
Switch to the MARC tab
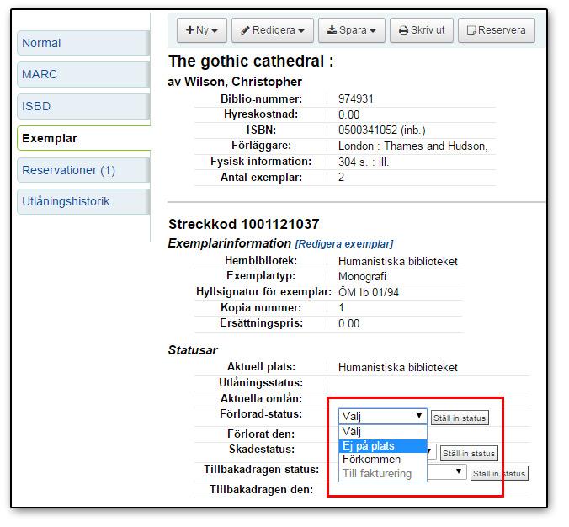coord(84,75)
